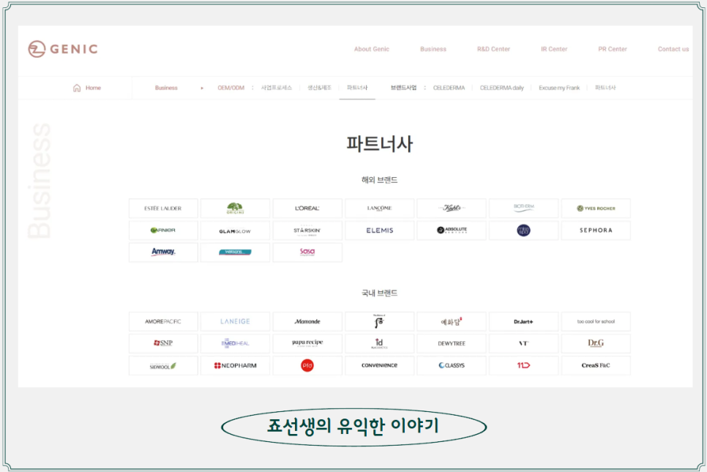Image resolution: width=707 pixels, height=472 pixels.
Task: Click the Biotherm logo tile
Action: click(x=523, y=209)
